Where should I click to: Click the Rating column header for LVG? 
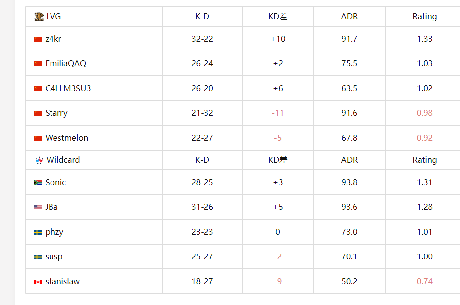424,17
